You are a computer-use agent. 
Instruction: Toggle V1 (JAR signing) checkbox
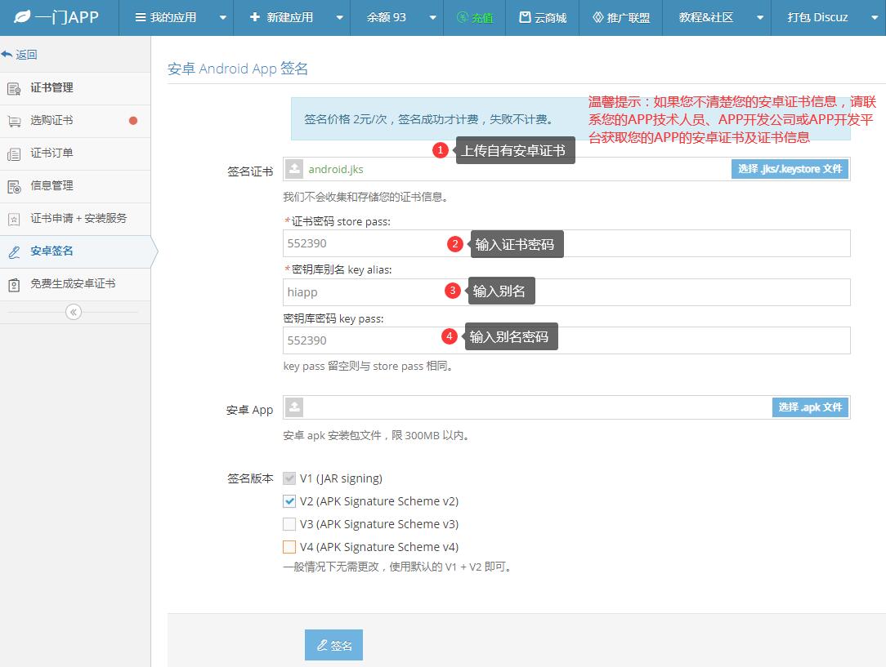pyautogui.click(x=289, y=478)
